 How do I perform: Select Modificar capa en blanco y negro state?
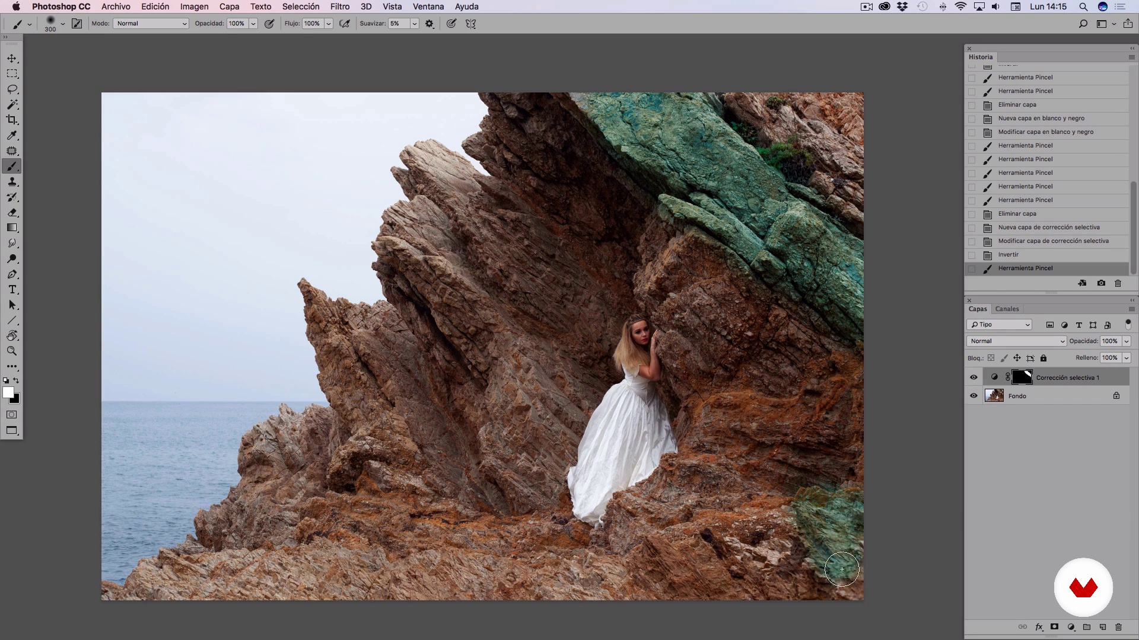pyautogui.click(x=1047, y=132)
